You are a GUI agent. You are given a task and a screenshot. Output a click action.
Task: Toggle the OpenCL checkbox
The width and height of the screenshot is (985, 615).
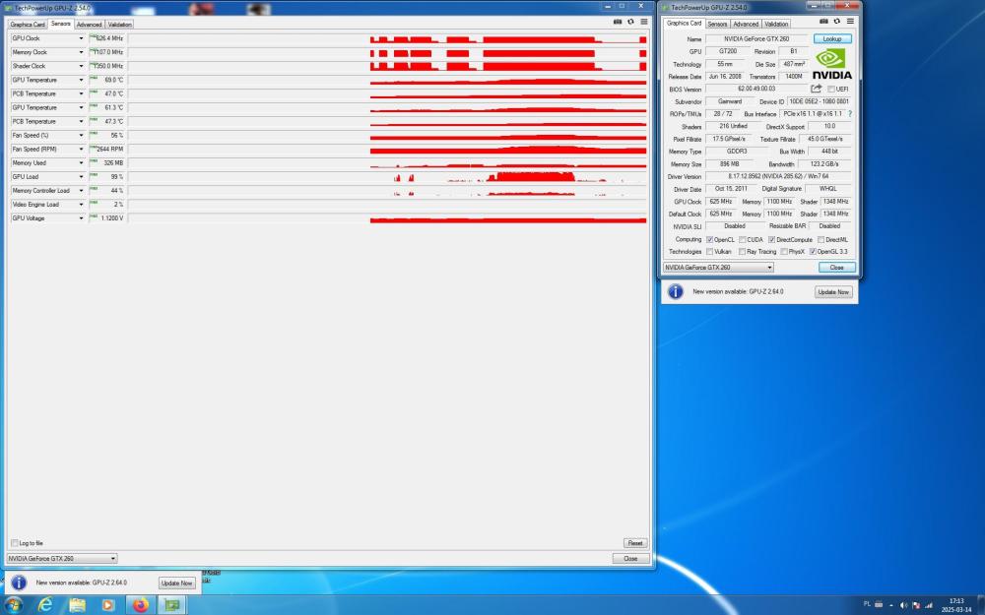[x=710, y=240]
